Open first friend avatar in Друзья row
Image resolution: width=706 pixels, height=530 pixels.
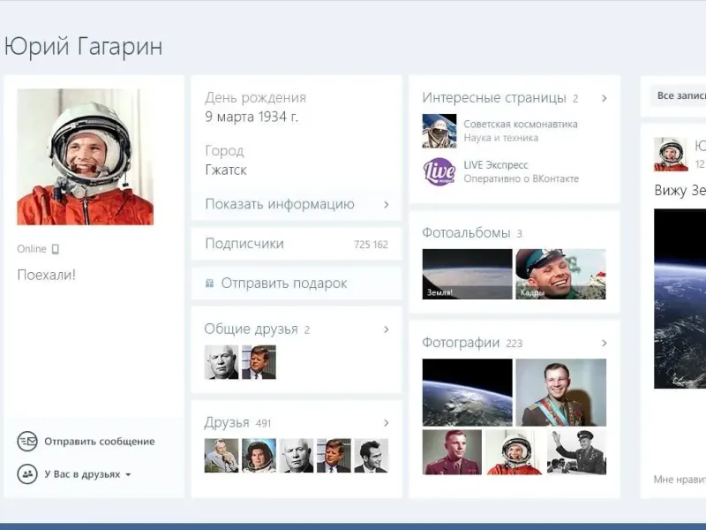click(x=222, y=456)
